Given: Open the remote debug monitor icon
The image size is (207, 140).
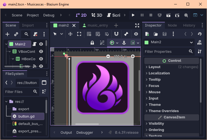Looking at the screenshot, I should [x=159, y=15].
